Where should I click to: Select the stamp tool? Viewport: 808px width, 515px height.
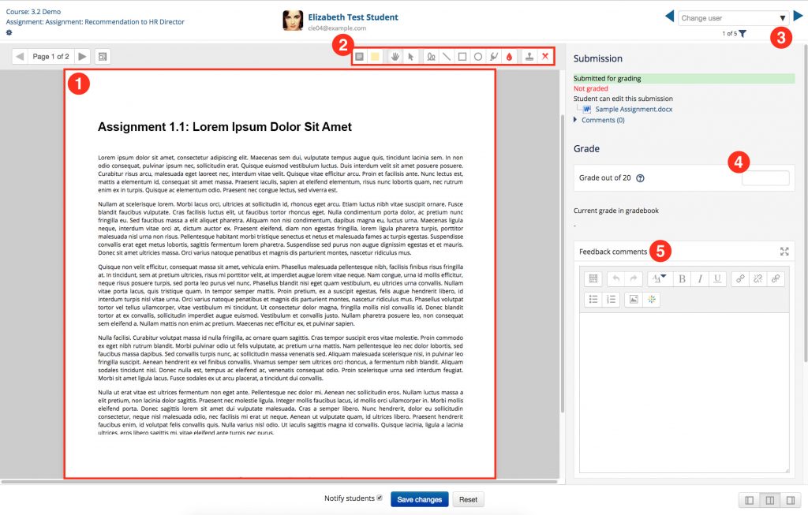tap(530, 57)
